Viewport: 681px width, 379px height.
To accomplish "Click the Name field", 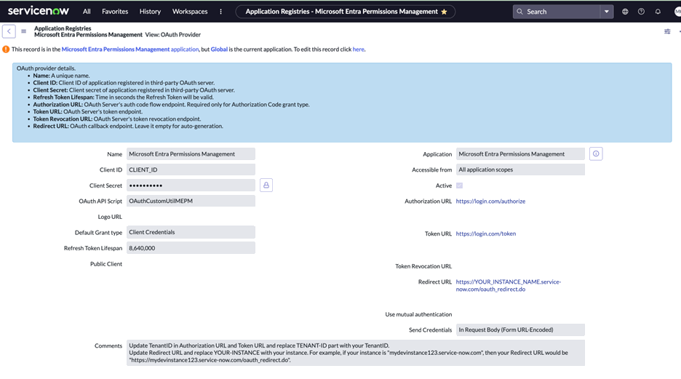I will click(x=191, y=154).
